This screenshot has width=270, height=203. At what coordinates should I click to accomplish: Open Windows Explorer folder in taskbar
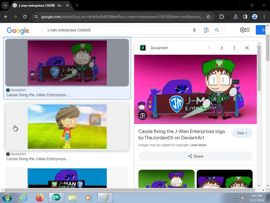click(x=73, y=198)
